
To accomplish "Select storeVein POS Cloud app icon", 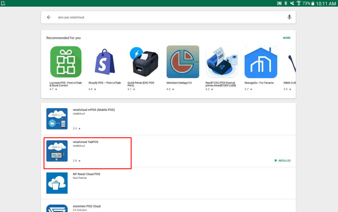I will tap(57, 208).
